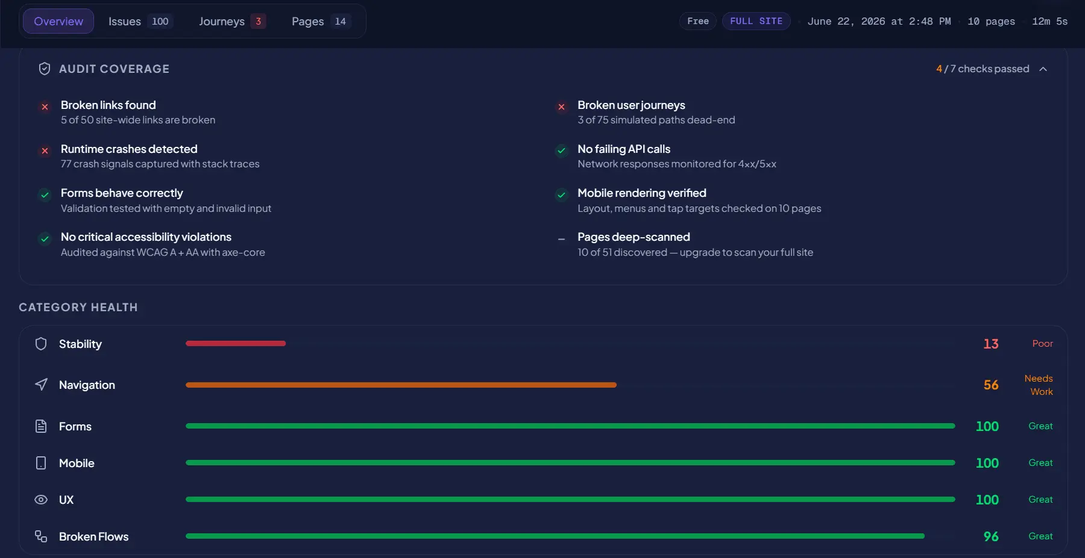The height and width of the screenshot is (558, 1085).
Task: Click '3 of 75 simulated paths dead-end'
Action: 656,120
